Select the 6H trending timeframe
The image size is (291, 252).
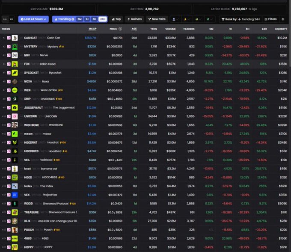click(x=94, y=19)
